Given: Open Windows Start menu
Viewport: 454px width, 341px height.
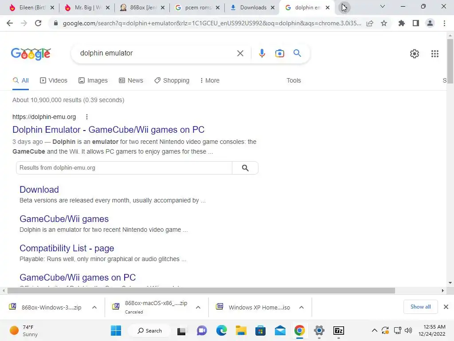Looking at the screenshot, I should tap(116, 330).
